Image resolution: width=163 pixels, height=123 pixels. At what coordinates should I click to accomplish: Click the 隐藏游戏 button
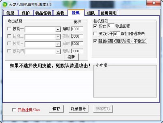point(103,109)
